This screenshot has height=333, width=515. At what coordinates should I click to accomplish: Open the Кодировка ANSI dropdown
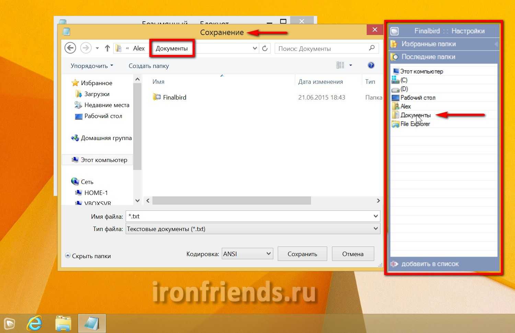coord(248,254)
